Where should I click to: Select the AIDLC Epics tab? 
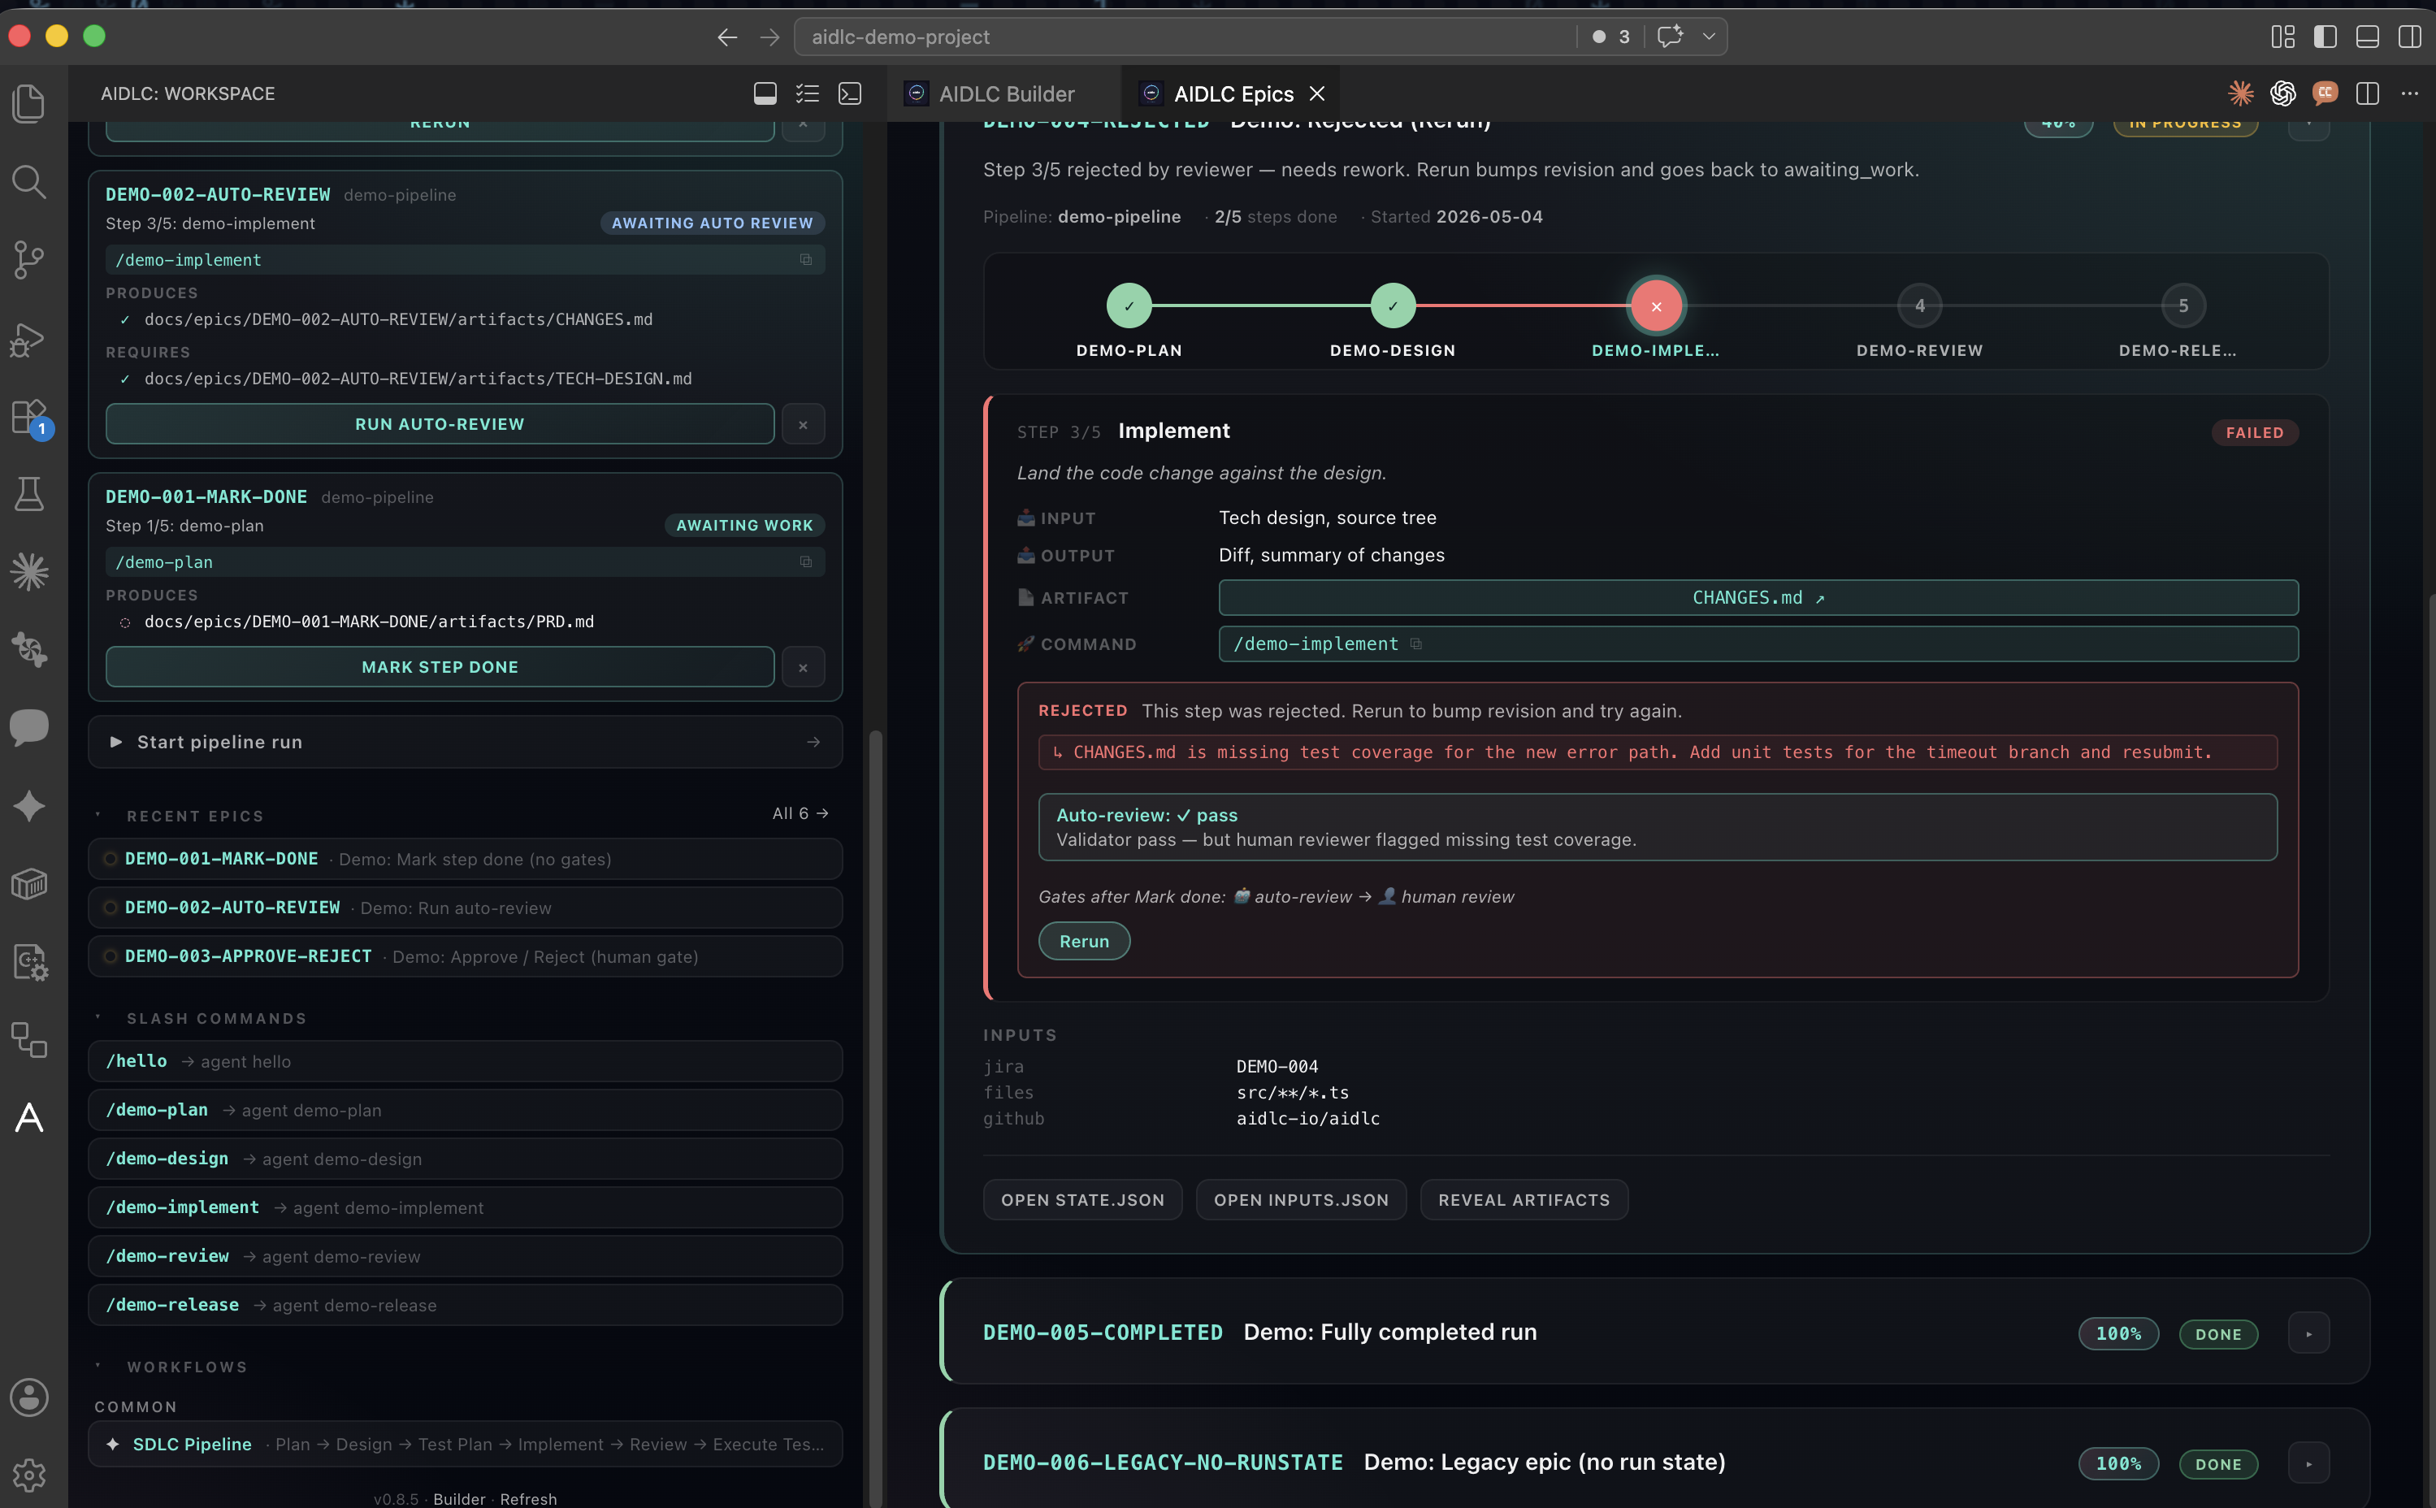click(1233, 93)
